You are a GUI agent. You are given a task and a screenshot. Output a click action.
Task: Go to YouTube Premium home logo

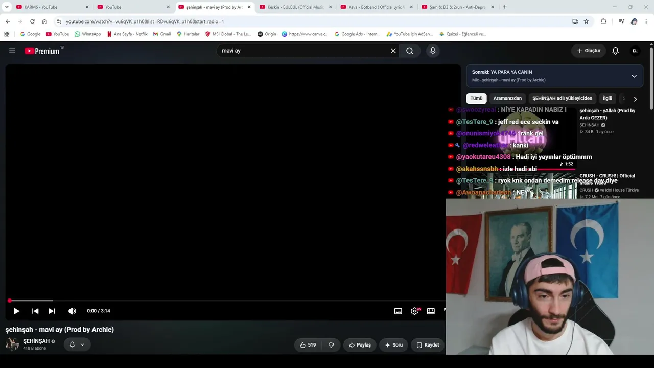42,51
